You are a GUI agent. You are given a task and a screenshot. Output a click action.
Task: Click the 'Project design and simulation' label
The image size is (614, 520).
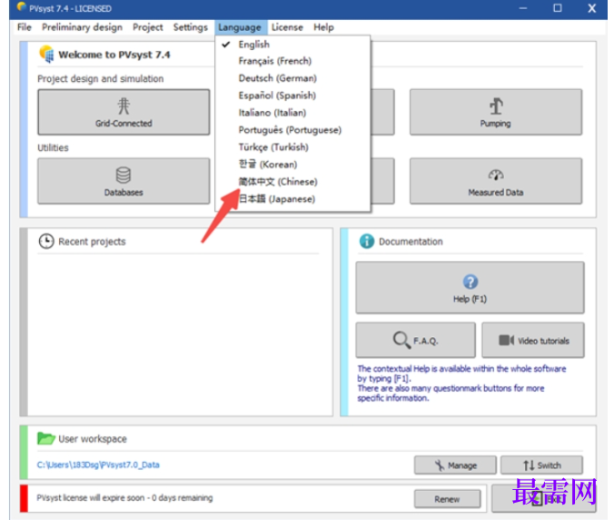(101, 79)
